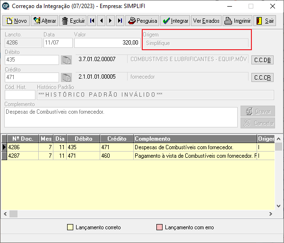
Task: Click cell 'Pagamento à vista de Combustíveis'
Action: pos(195,156)
